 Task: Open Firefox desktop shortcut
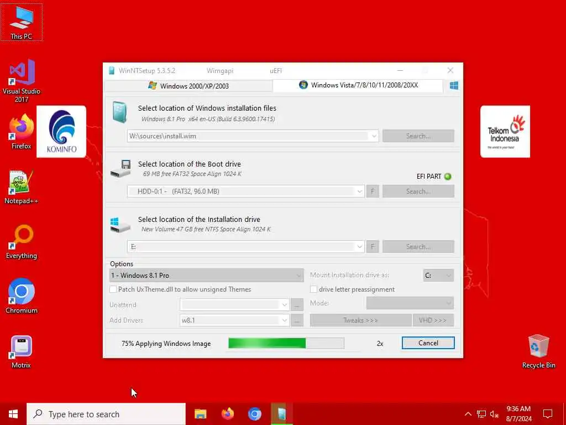(x=22, y=132)
